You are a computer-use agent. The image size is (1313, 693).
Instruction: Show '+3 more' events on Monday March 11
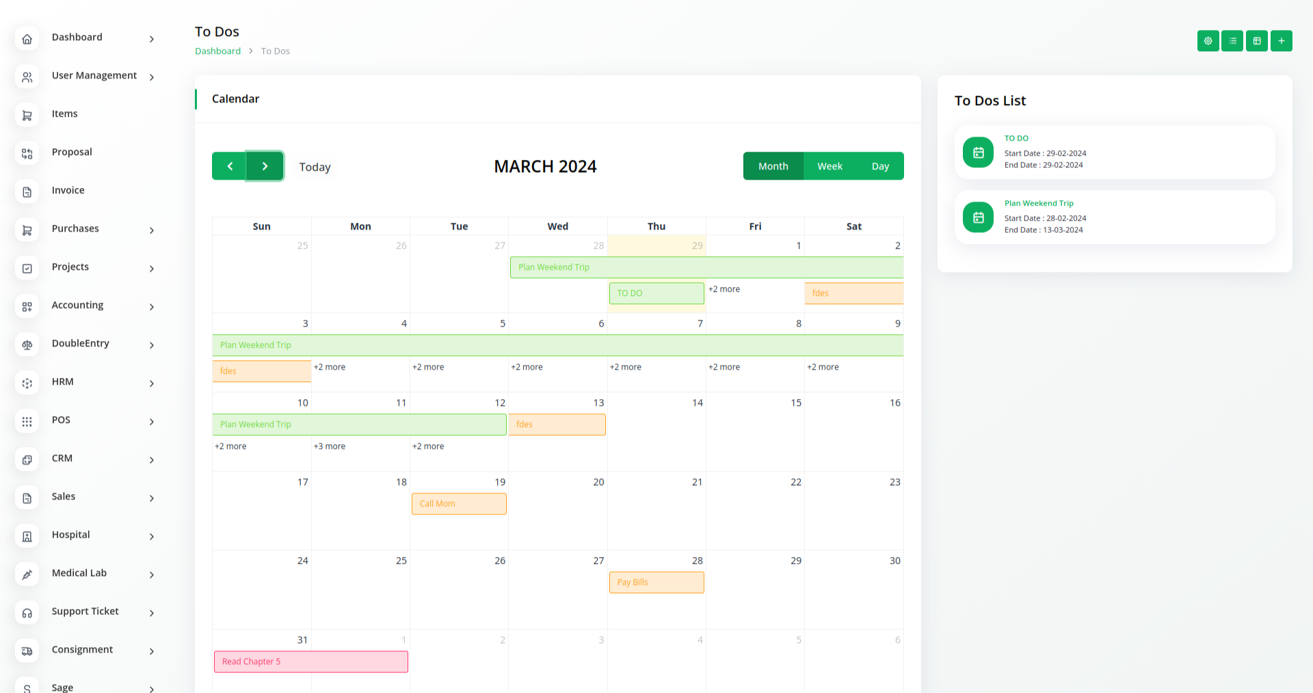330,446
